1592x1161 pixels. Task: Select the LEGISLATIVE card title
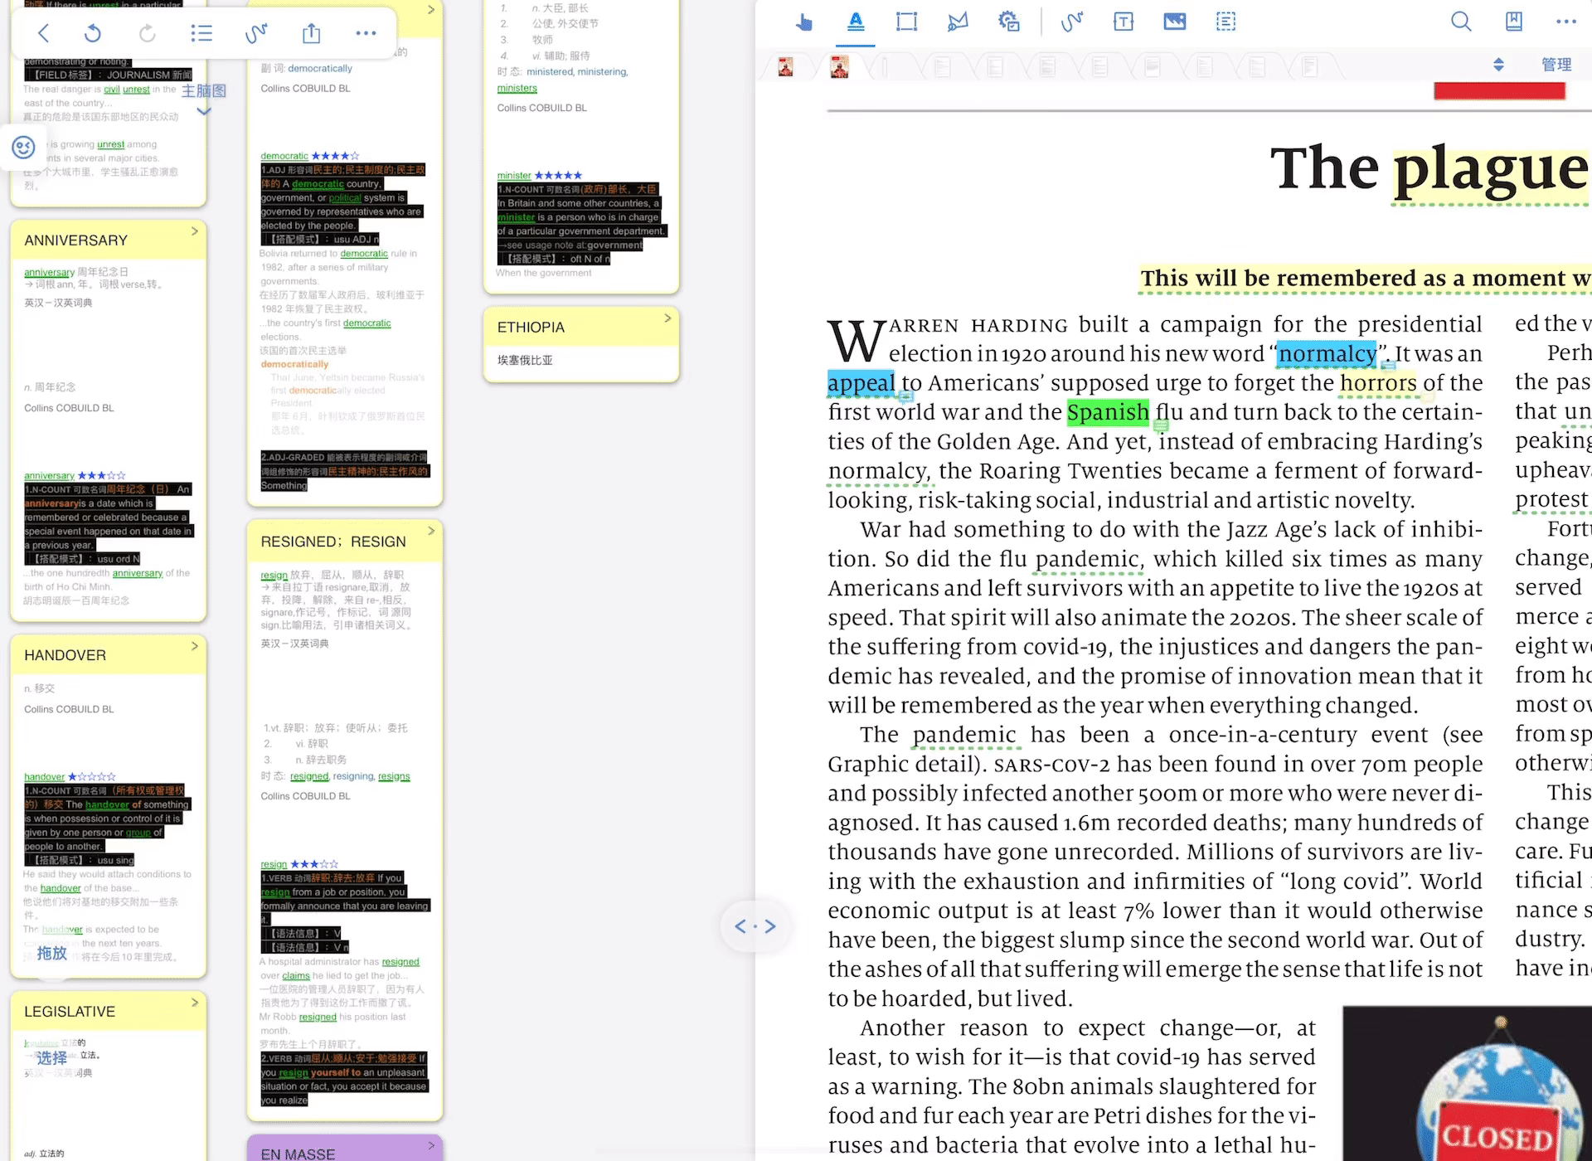pyautogui.click(x=70, y=1012)
